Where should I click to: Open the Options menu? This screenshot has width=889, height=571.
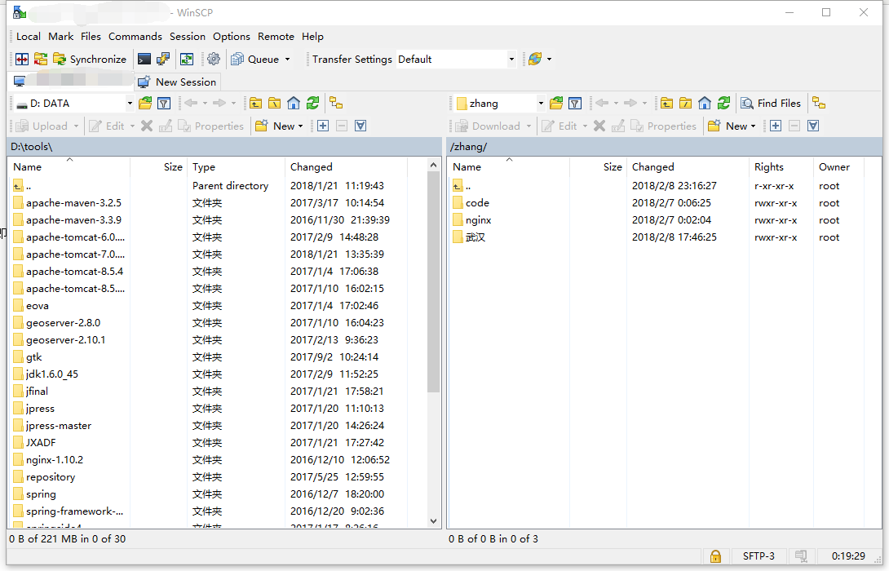click(232, 36)
